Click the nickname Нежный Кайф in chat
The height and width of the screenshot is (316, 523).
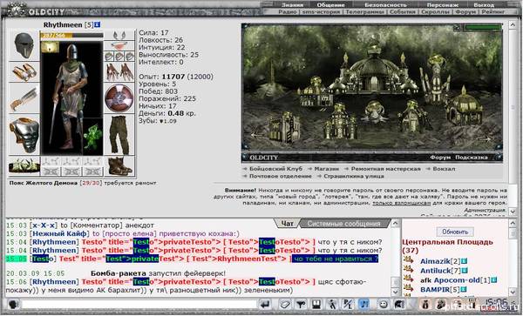click(x=59, y=234)
